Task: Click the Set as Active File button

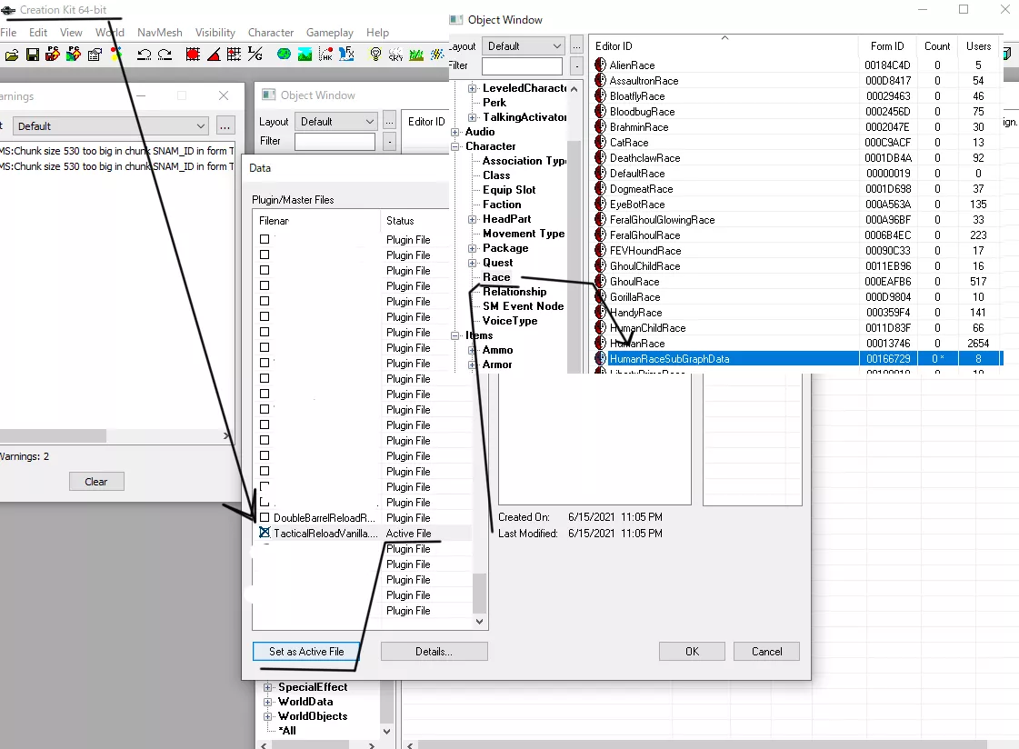Action: [x=306, y=652]
